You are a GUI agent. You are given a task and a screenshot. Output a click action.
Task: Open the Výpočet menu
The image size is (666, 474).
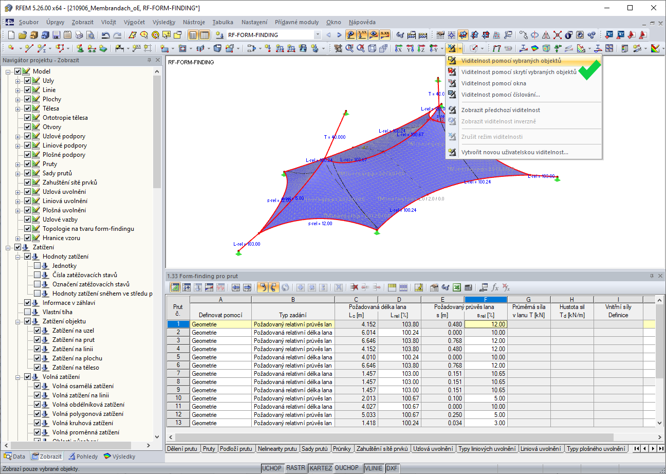tap(134, 22)
